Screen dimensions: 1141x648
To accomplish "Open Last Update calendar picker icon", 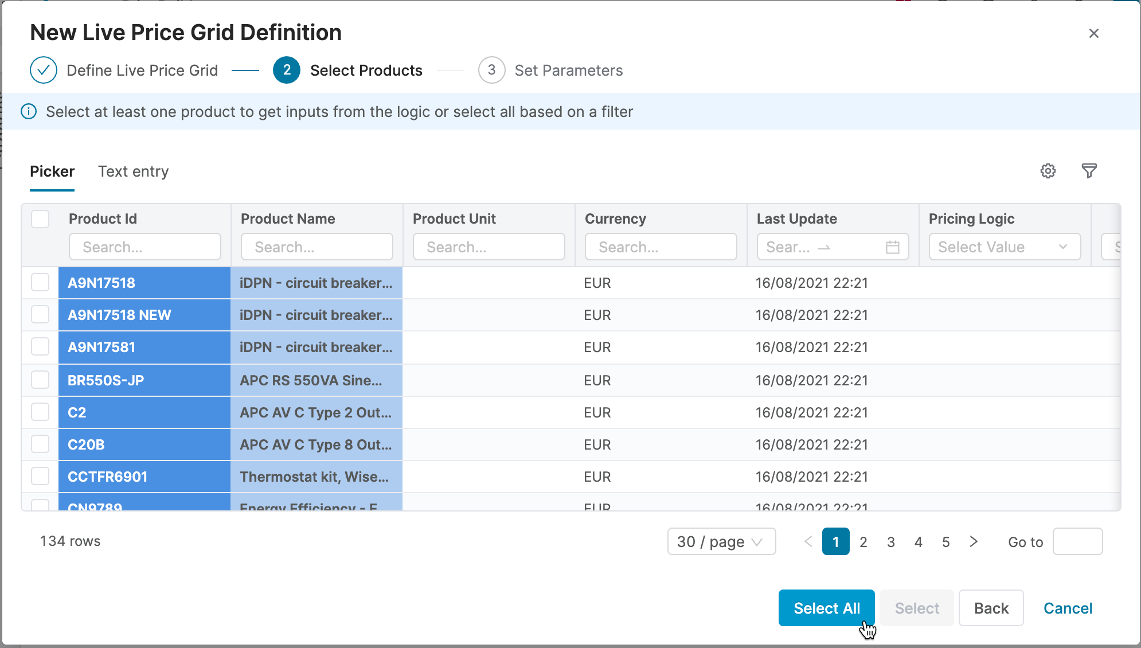I will coord(892,247).
